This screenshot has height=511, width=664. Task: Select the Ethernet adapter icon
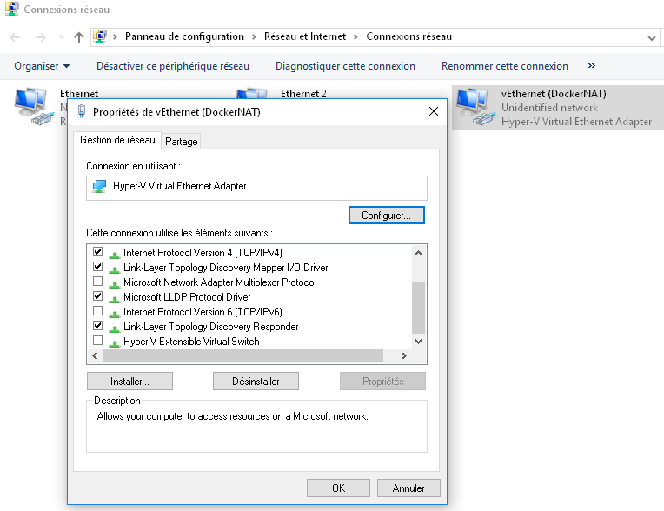point(34,107)
